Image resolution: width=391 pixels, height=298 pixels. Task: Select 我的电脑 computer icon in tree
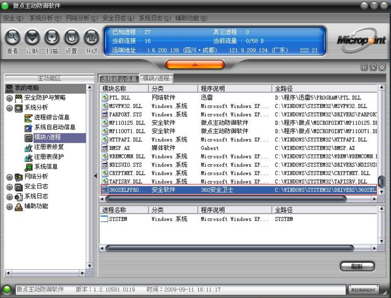click(9, 88)
